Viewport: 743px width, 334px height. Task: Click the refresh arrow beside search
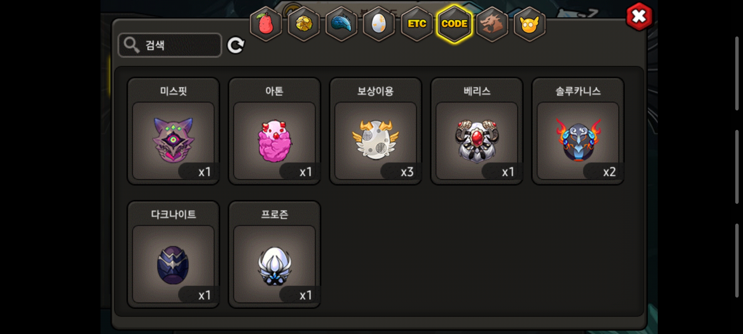click(x=236, y=45)
